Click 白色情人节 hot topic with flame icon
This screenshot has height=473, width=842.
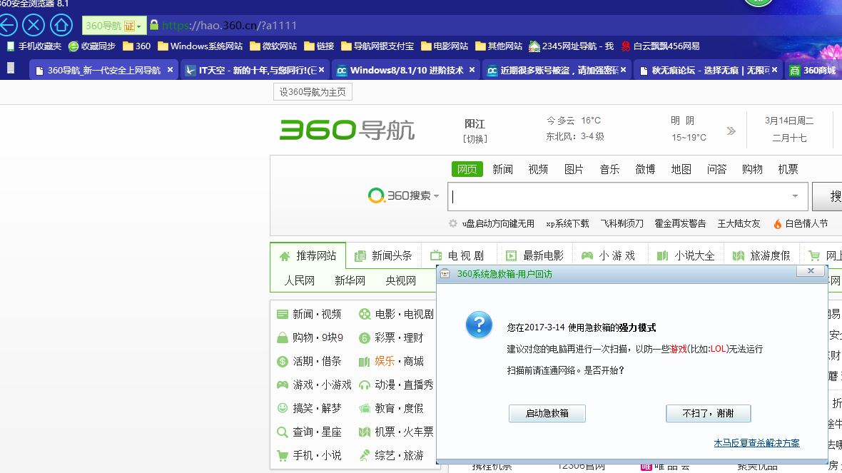(x=800, y=223)
